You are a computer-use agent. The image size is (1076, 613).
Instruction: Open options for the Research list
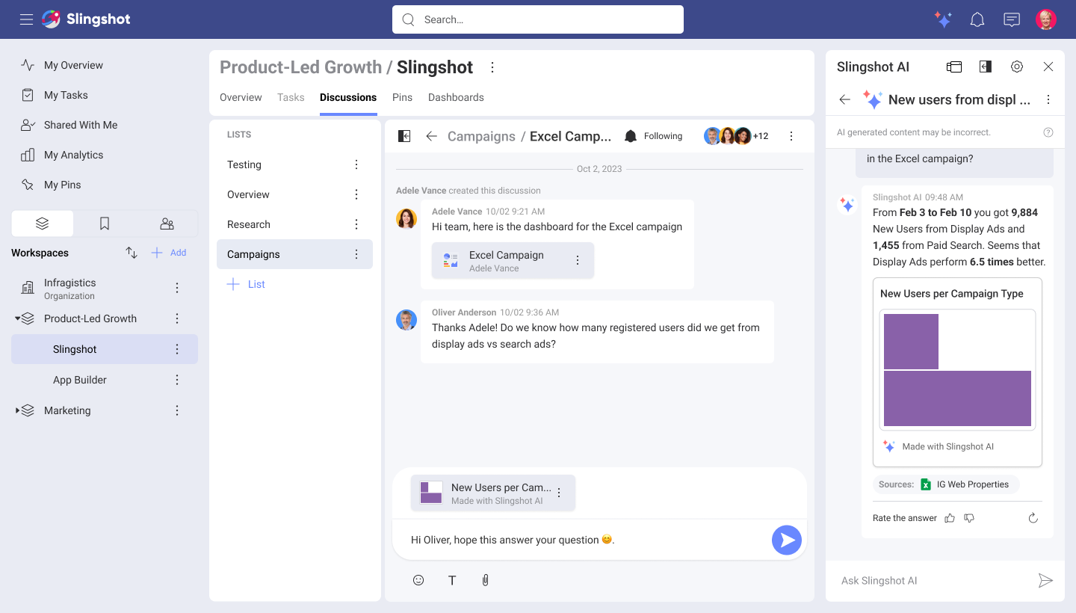[356, 224]
